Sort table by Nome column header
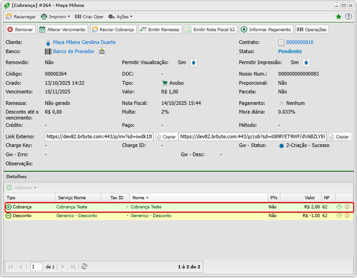This screenshot has width=357, height=278. [x=138, y=198]
